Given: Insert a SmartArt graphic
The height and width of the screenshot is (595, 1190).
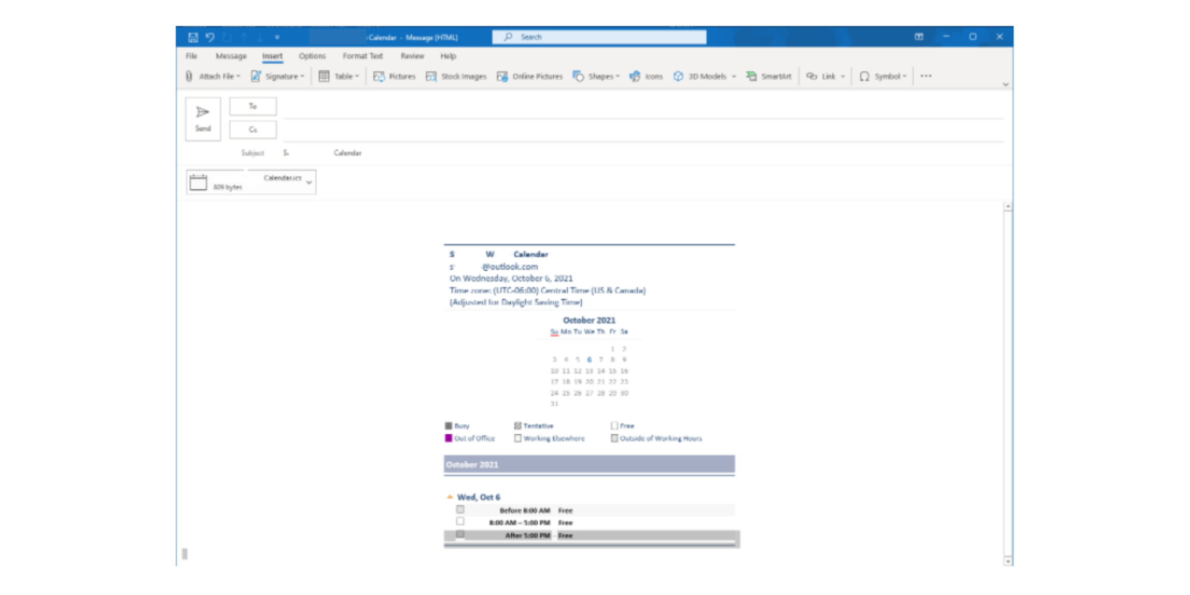Looking at the screenshot, I should coord(769,76).
